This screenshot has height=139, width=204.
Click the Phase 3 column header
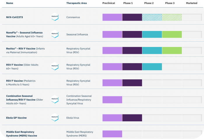[x=170, y=3]
